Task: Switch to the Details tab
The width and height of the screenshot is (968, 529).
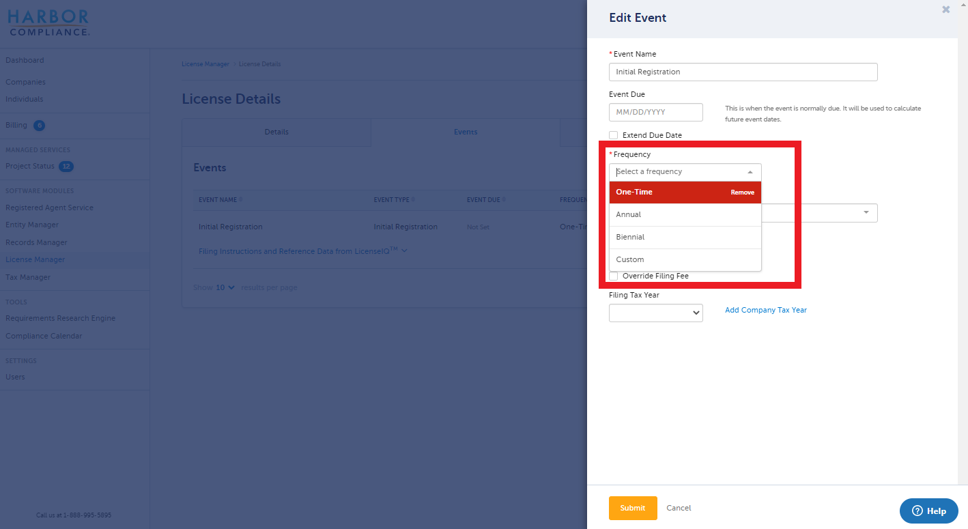Action: pos(276,132)
